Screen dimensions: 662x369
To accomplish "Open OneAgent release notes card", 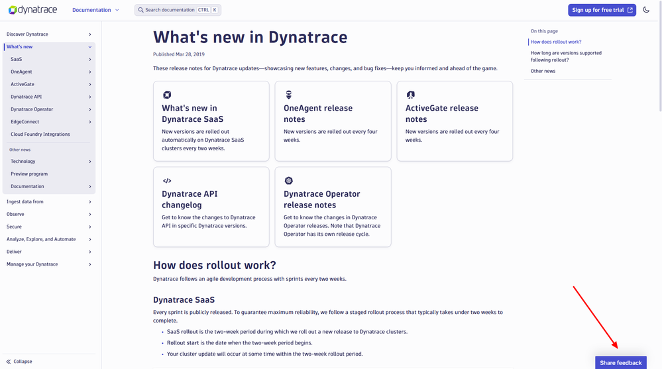I will coord(333,121).
